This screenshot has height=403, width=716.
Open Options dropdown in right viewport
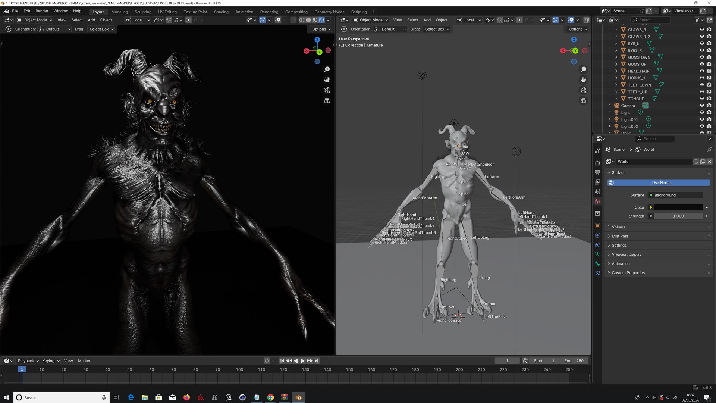pyautogui.click(x=578, y=29)
